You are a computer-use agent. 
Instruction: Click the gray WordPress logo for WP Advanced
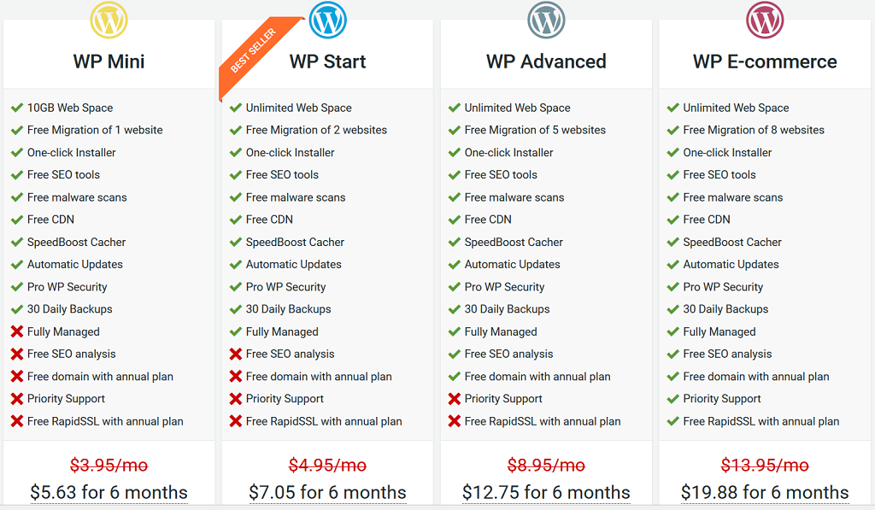pos(546,20)
